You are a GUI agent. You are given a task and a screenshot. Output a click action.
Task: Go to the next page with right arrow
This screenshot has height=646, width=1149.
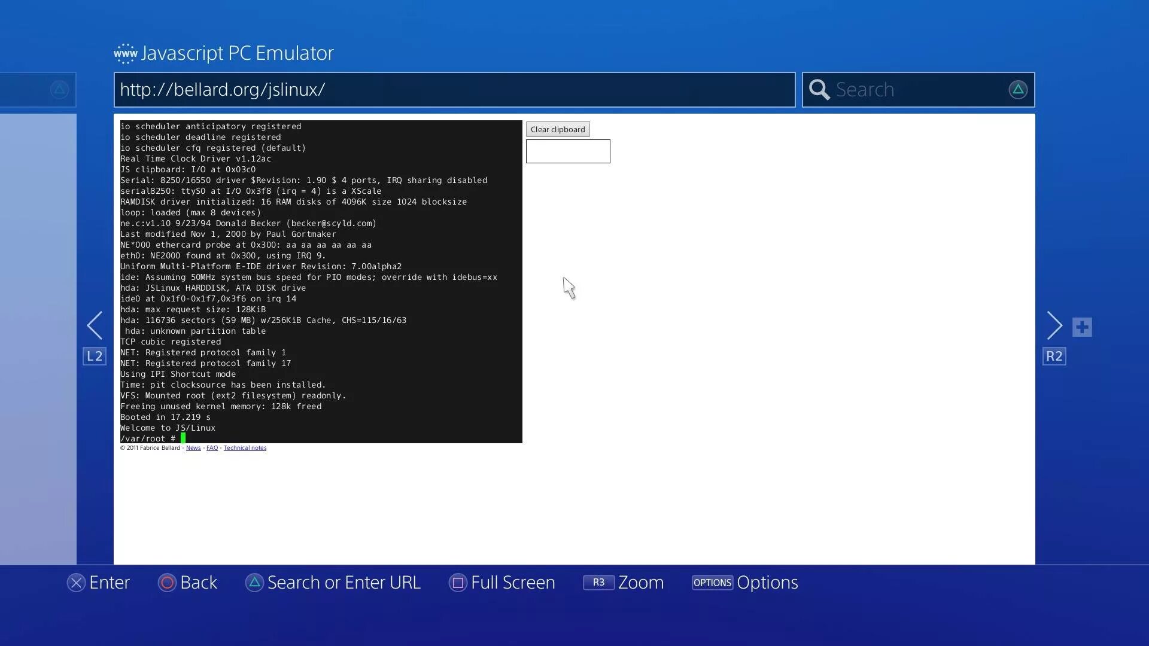tap(1054, 326)
